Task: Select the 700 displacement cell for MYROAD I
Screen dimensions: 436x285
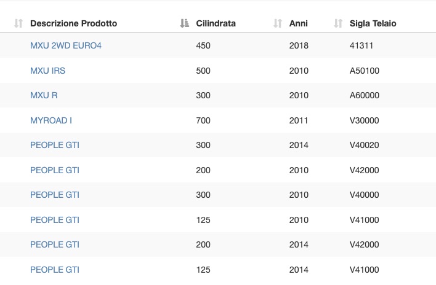Action: (203, 120)
